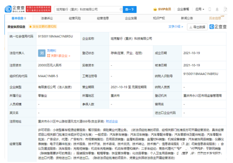
Task: Select the credit code 91500118MAAC1NBR5U under 统一社会信用代码
Action: point(55,36)
